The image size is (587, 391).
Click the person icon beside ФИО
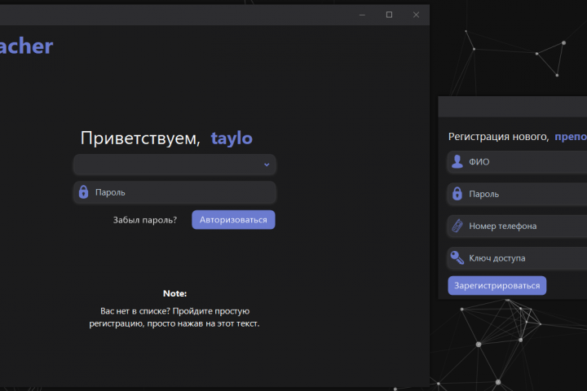point(457,161)
